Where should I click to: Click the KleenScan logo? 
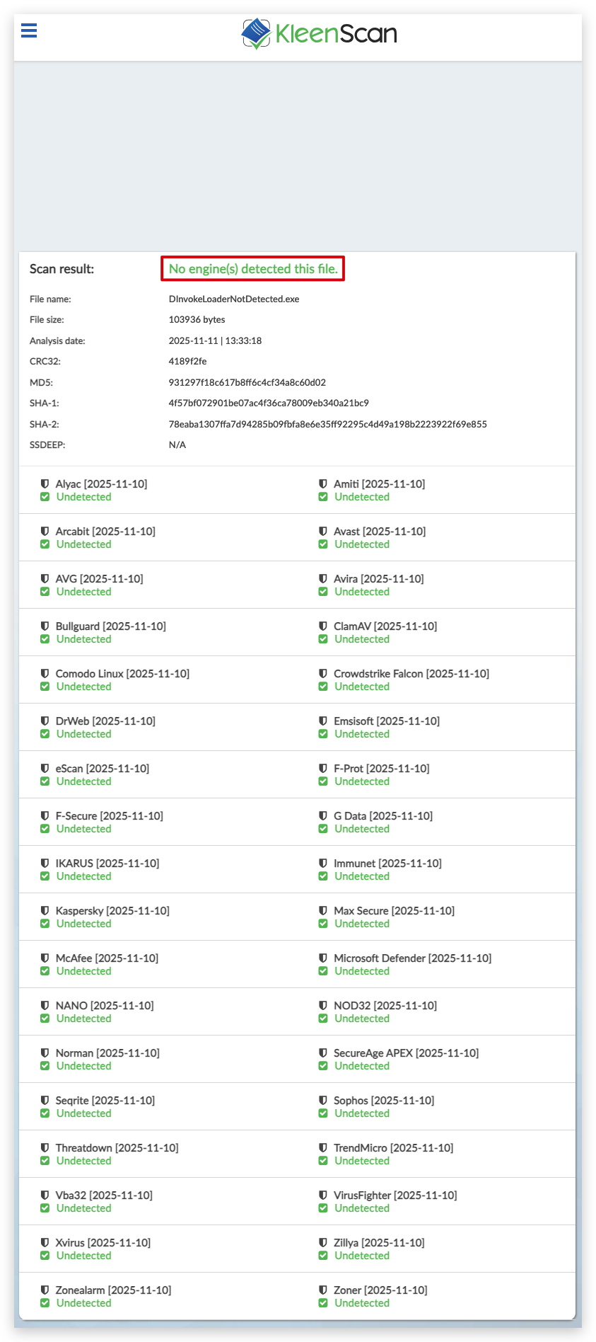(x=319, y=34)
